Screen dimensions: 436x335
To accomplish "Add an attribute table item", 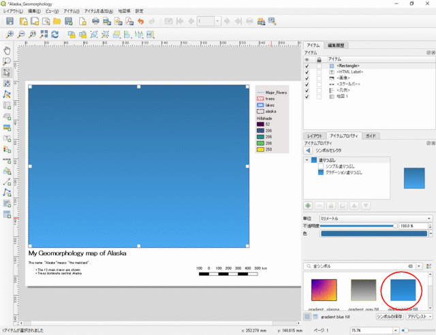I will coord(7,214).
